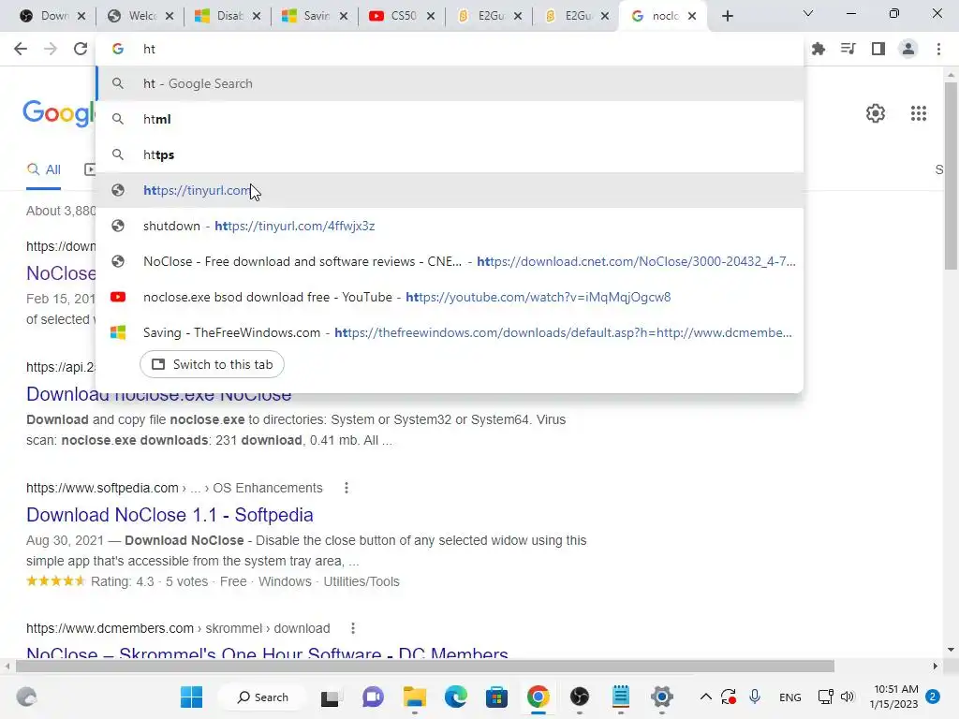Screen dimensions: 959x719
Task: Select the All search results tab
Action: coord(43,170)
